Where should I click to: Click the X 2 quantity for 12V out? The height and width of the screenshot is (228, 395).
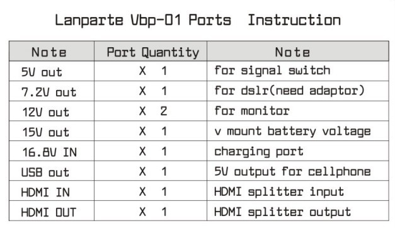point(153,111)
